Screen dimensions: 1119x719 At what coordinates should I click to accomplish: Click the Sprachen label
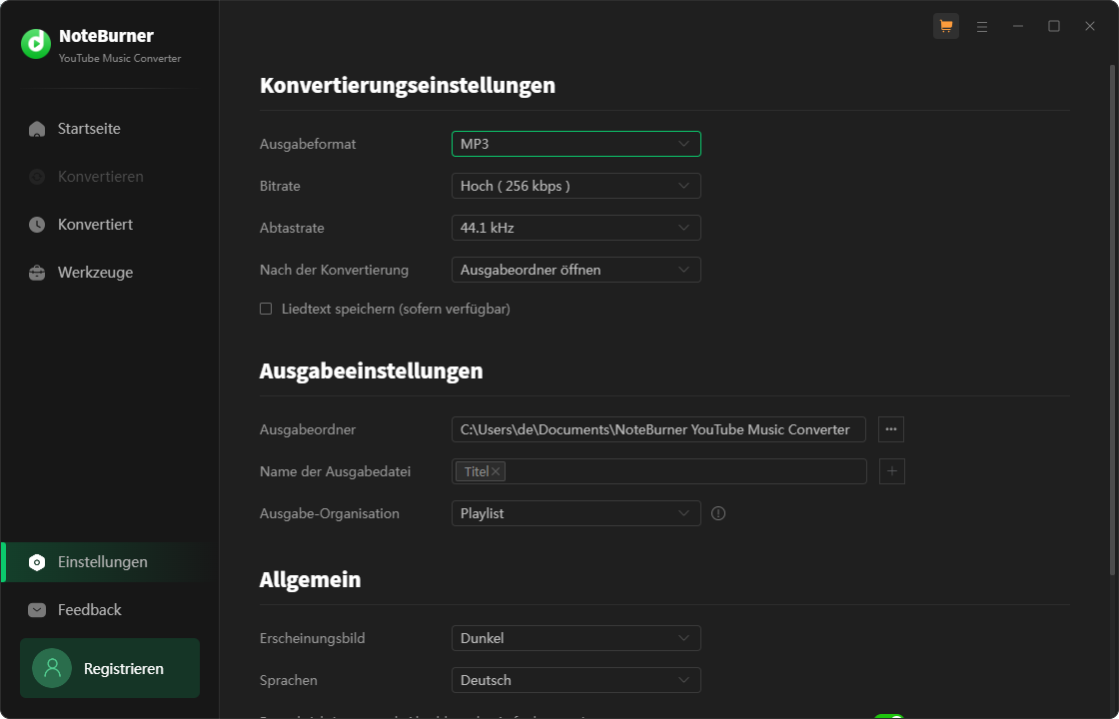(289, 680)
